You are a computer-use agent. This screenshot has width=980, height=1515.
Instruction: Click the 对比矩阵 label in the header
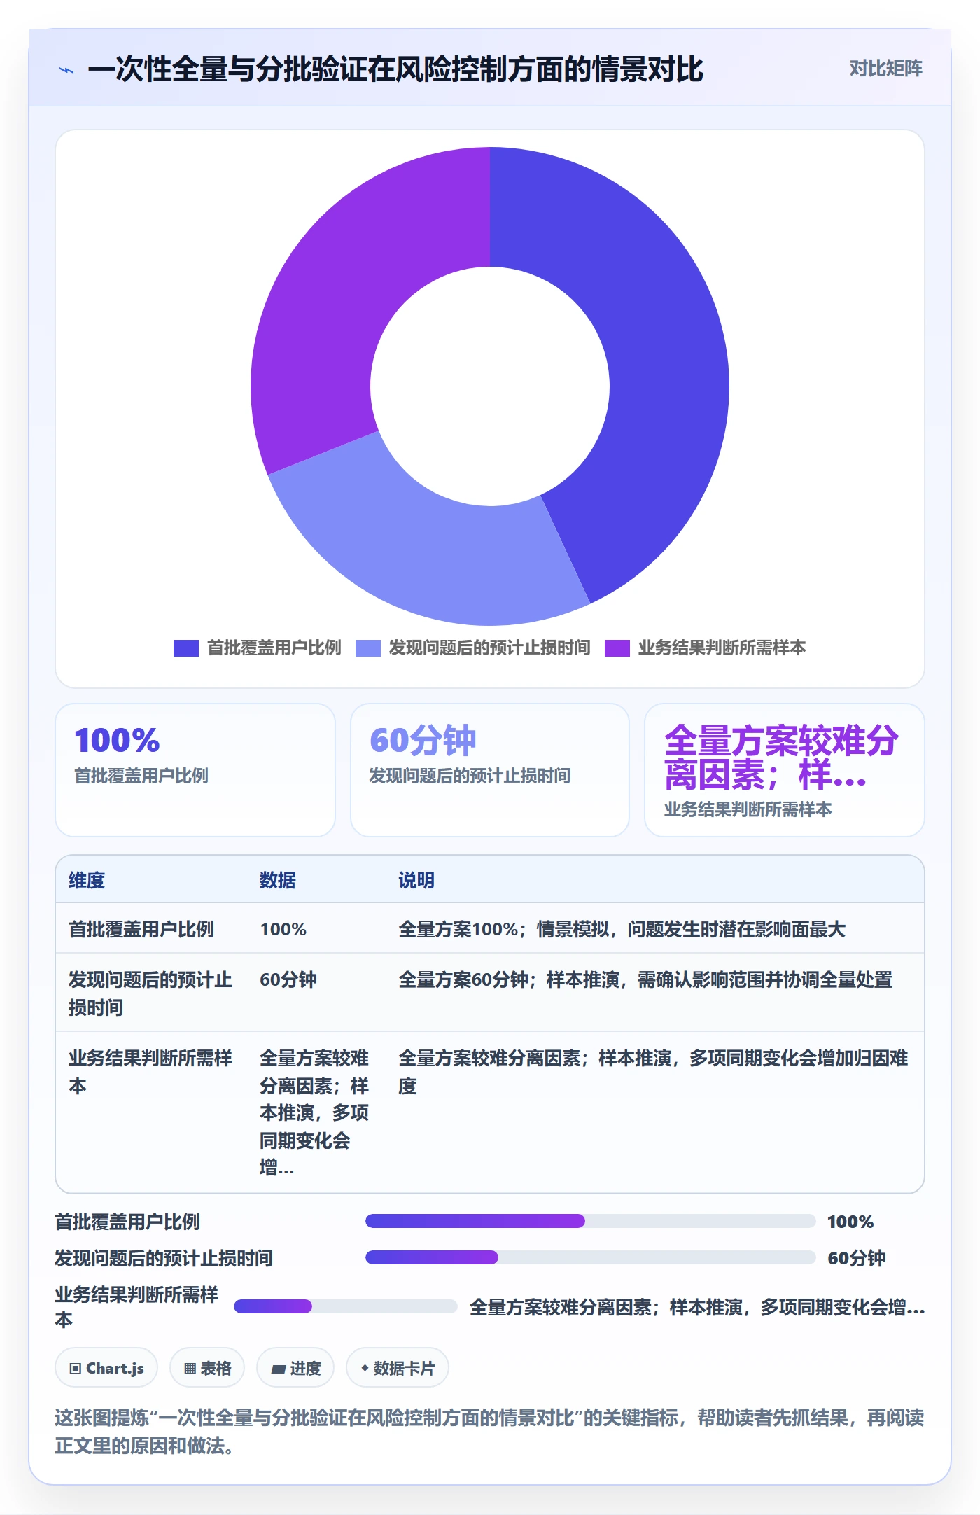click(885, 69)
